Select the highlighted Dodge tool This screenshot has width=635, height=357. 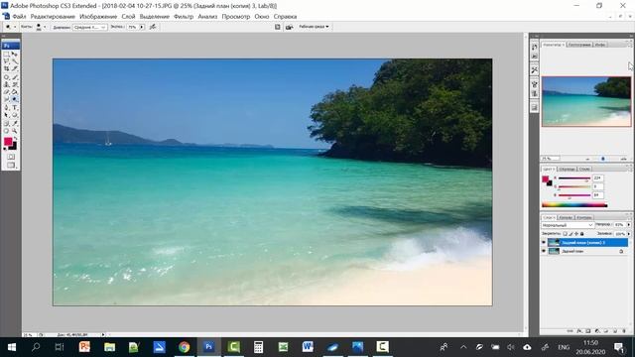[14, 99]
